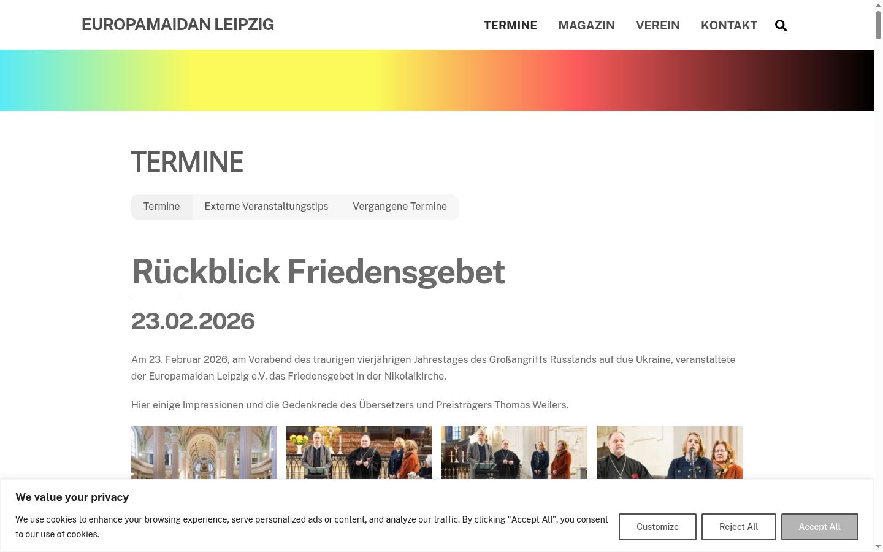Click the paragraph starting 'Hier einige Impressionen'

point(350,405)
